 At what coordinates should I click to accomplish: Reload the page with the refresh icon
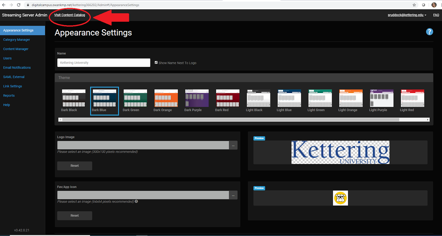(x=19, y=5)
